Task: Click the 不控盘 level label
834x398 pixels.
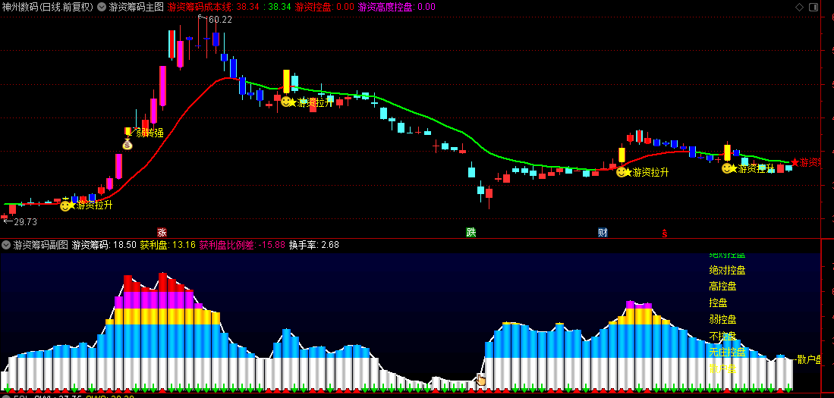Action: coord(723,336)
